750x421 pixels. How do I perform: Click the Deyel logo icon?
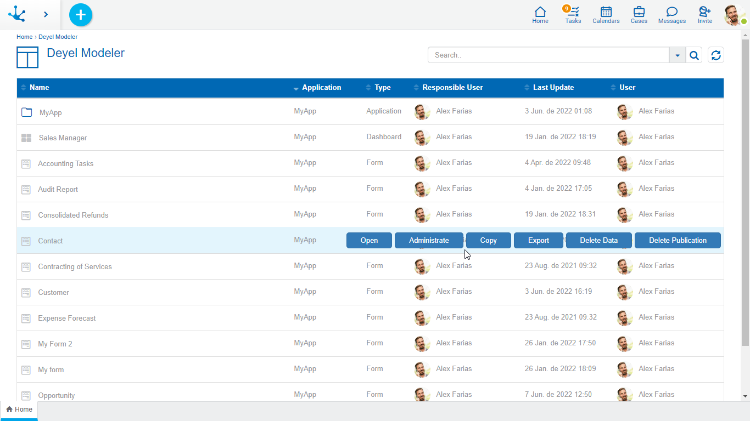pyautogui.click(x=17, y=14)
